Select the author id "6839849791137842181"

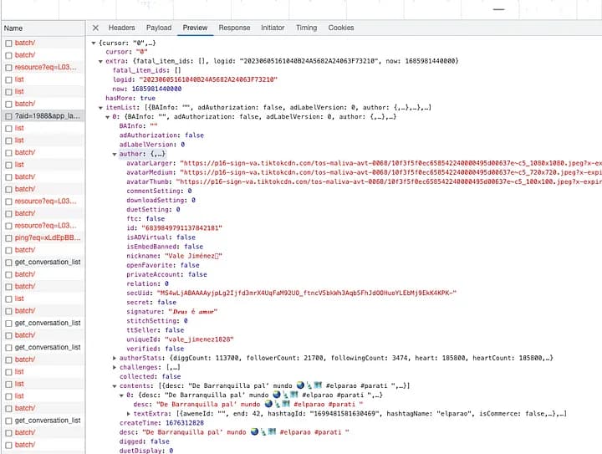coord(181,228)
